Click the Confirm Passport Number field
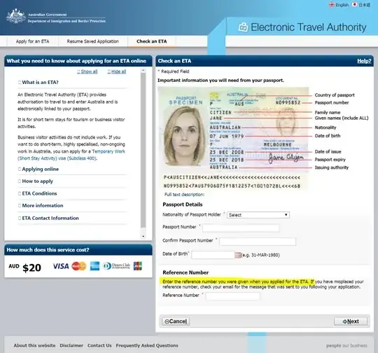 coord(258,242)
